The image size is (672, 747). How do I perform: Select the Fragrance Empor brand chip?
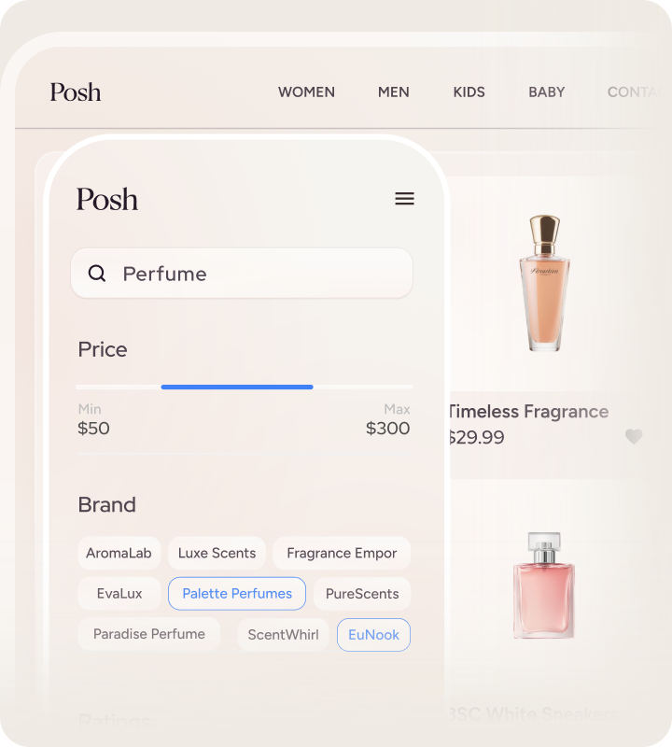(x=342, y=553)
